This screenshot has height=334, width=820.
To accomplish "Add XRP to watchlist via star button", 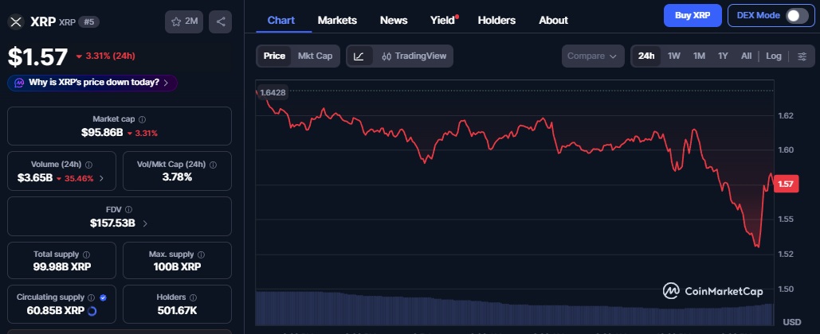I will coord(184,22).
